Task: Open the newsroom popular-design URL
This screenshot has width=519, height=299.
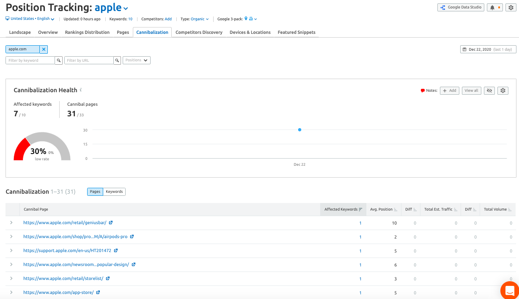Action: (x=76, y=265)
